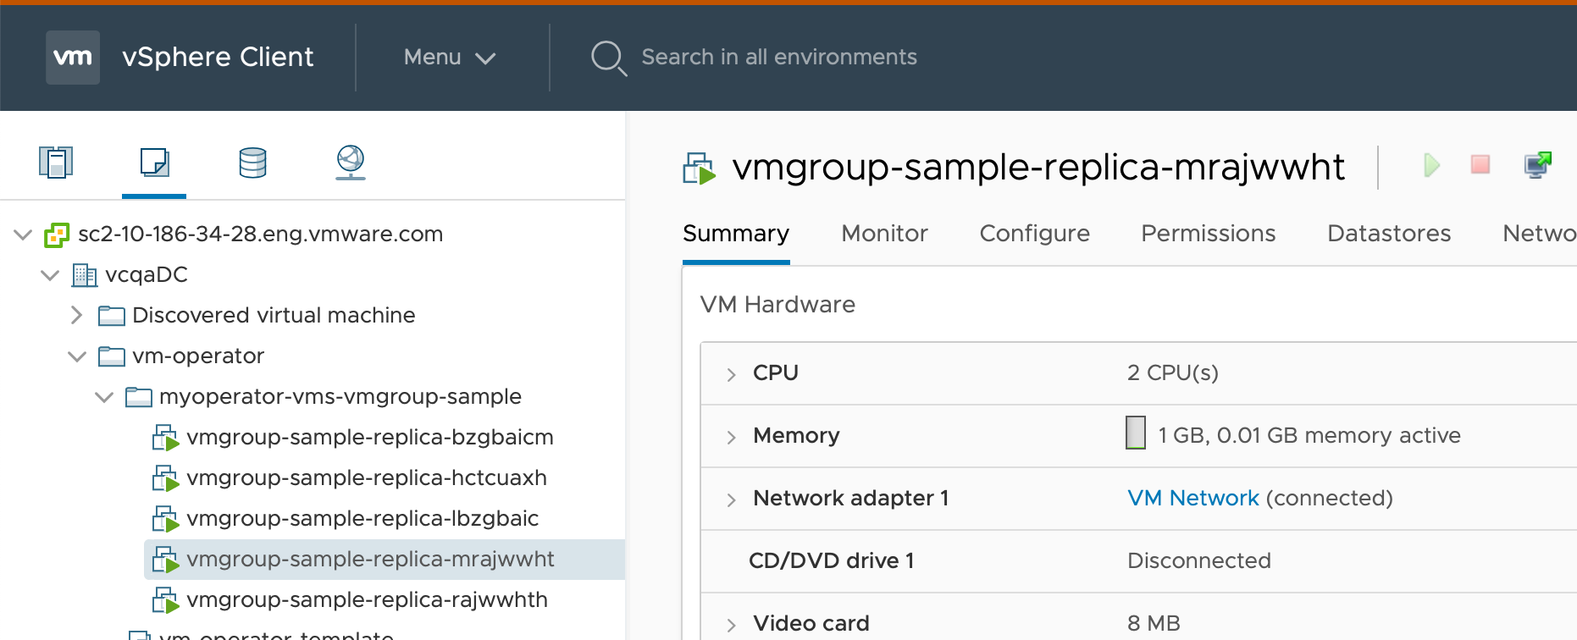The width and height of the screenshot is (1577, 640).
Task: Expand the Video card row
Action: click(x=731, y=625)
